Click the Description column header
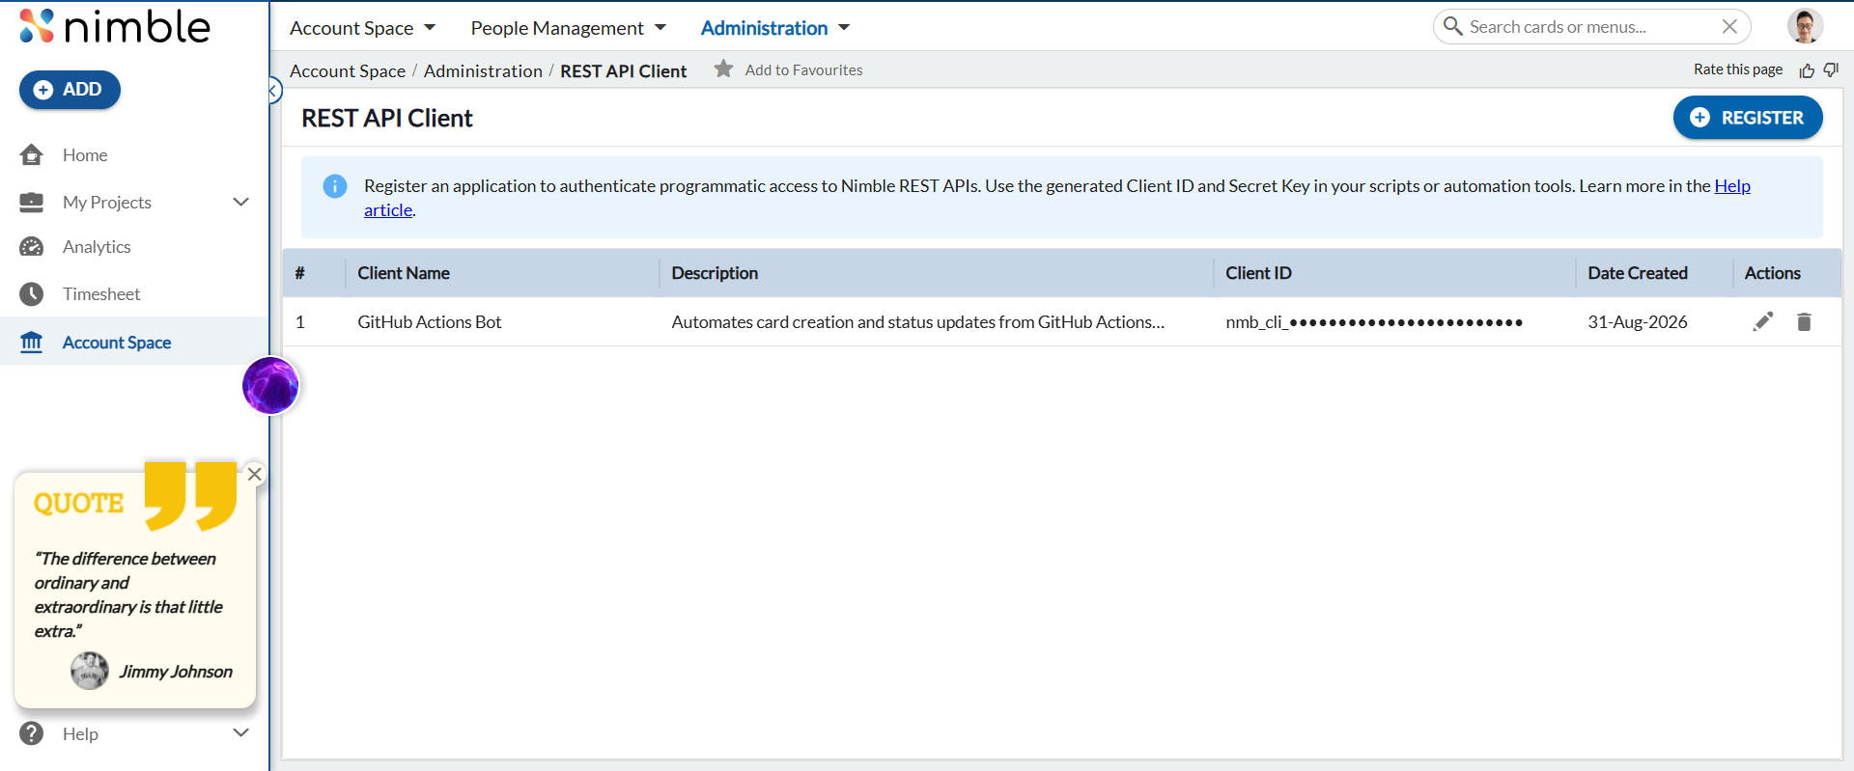Viewport: 1854px width, 771px height. click(715, 273)
